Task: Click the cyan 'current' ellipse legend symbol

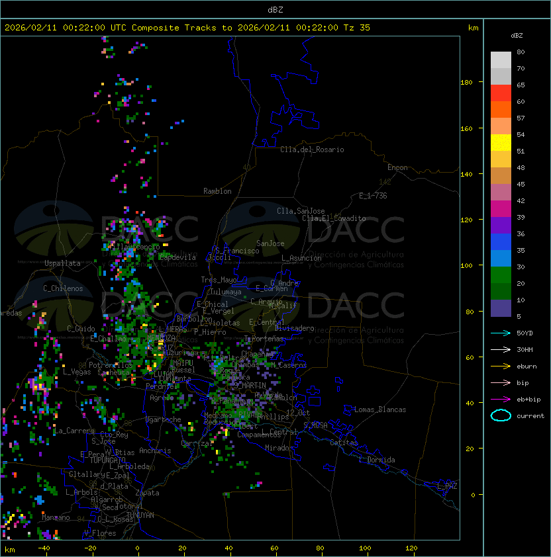Action: point(501,415)
